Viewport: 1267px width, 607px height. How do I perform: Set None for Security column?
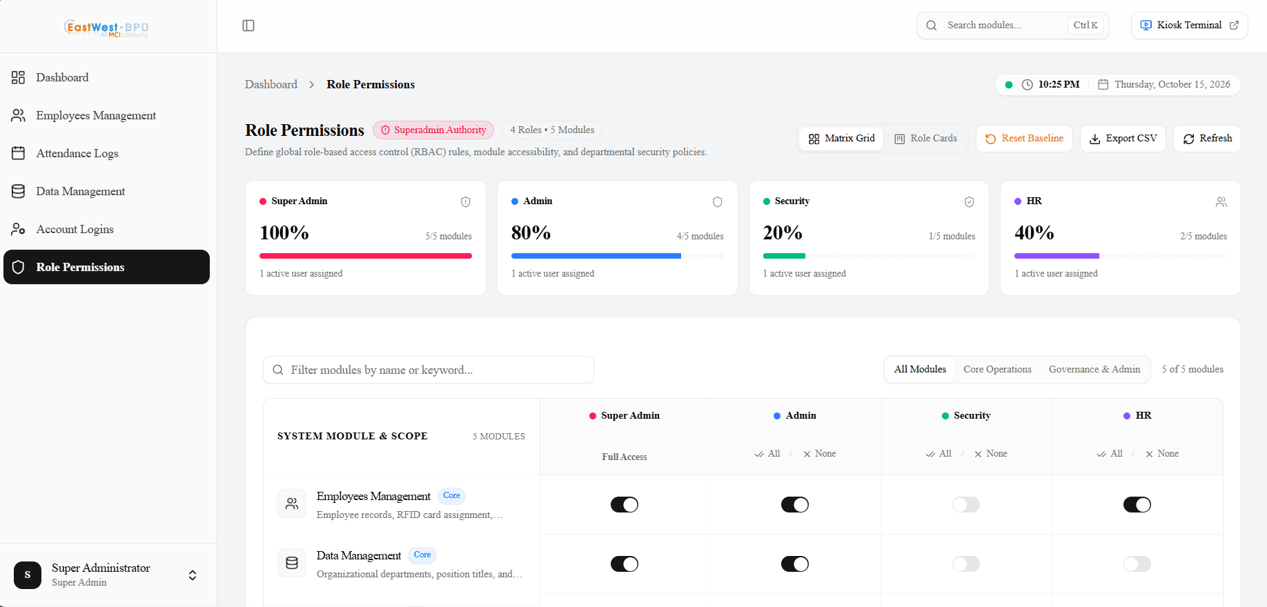click(991, 454)
